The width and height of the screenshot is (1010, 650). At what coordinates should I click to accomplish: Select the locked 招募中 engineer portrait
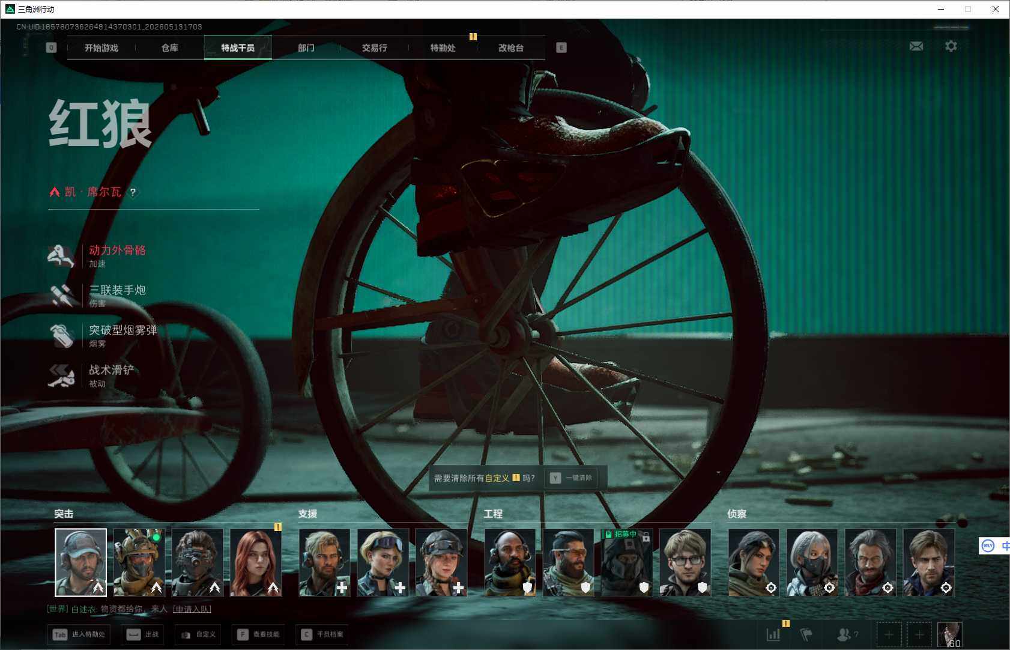[626, 562]
